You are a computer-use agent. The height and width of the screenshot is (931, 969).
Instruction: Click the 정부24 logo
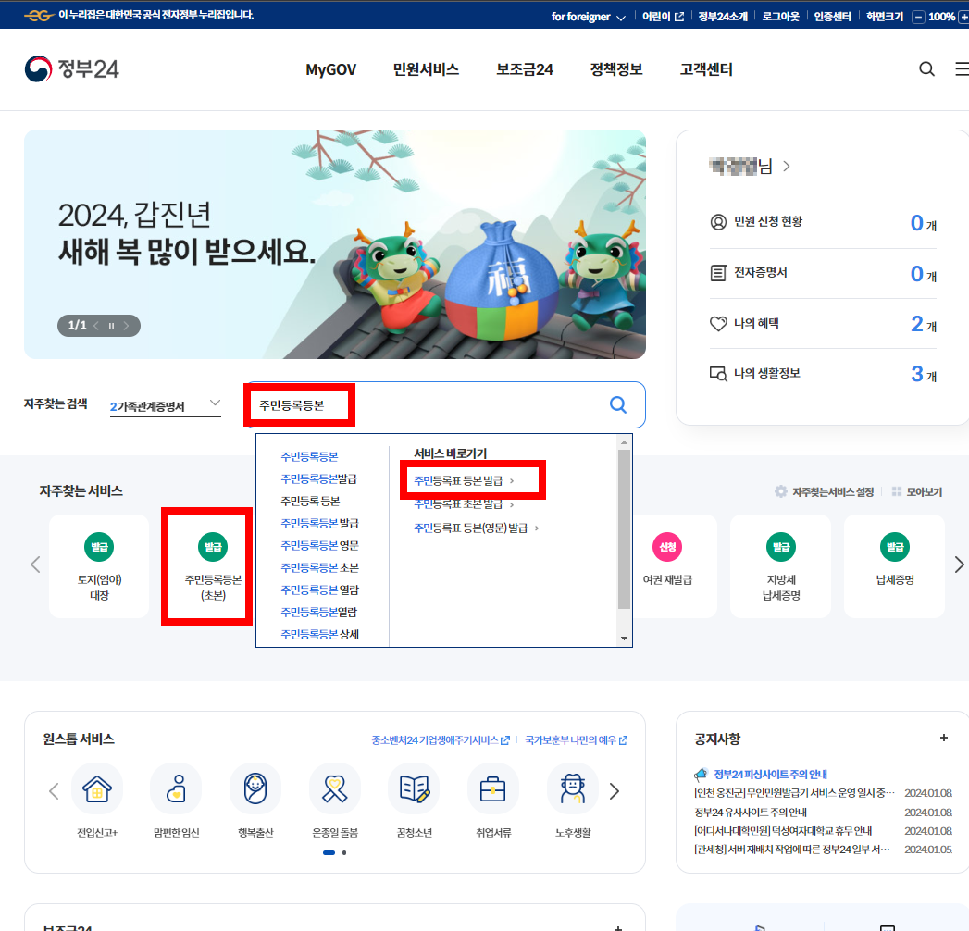tap(71, 68)
